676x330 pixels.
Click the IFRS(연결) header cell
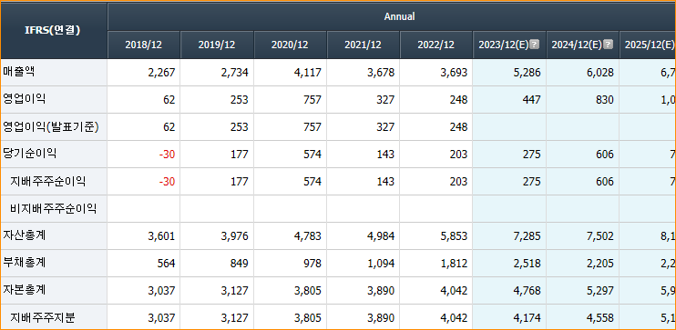[x=54, y=30]
